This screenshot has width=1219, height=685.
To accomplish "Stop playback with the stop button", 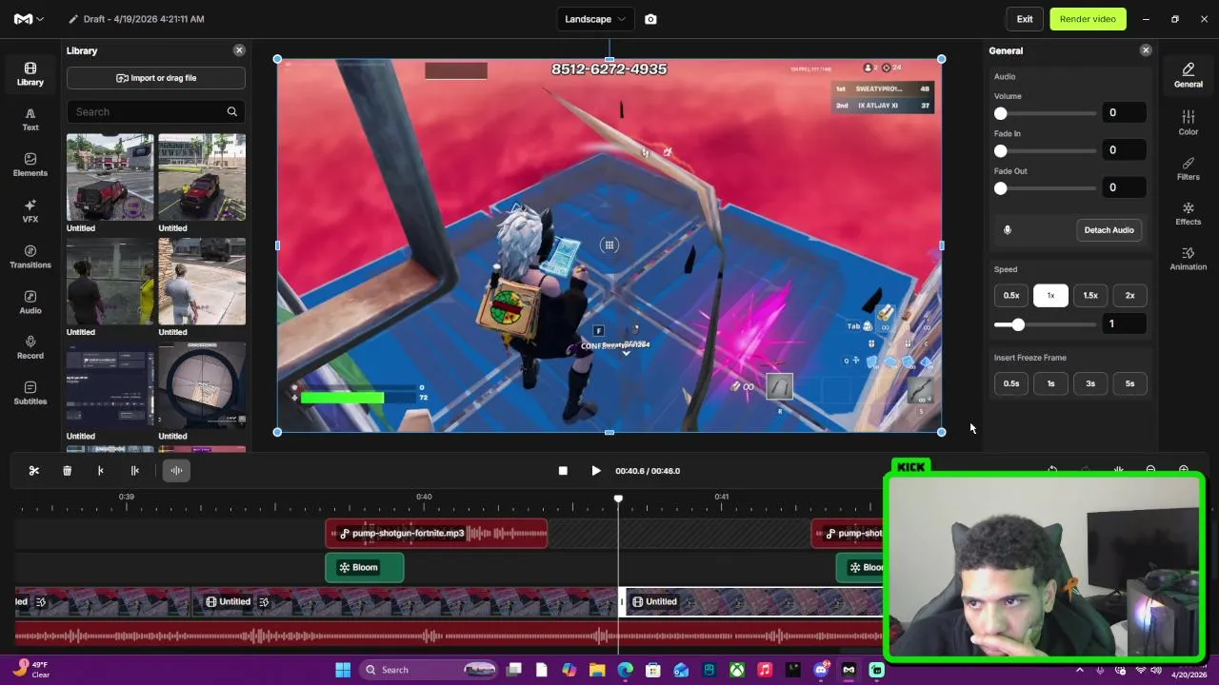I will (x=563, y=471).
